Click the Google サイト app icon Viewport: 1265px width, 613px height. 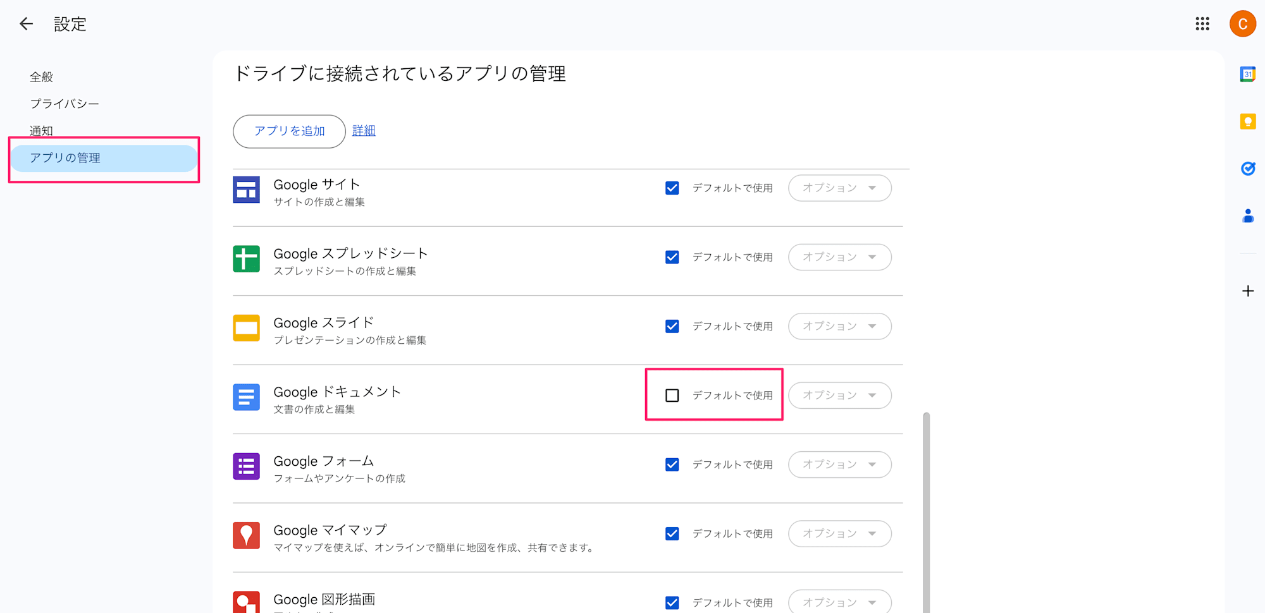tap(246, 189)
